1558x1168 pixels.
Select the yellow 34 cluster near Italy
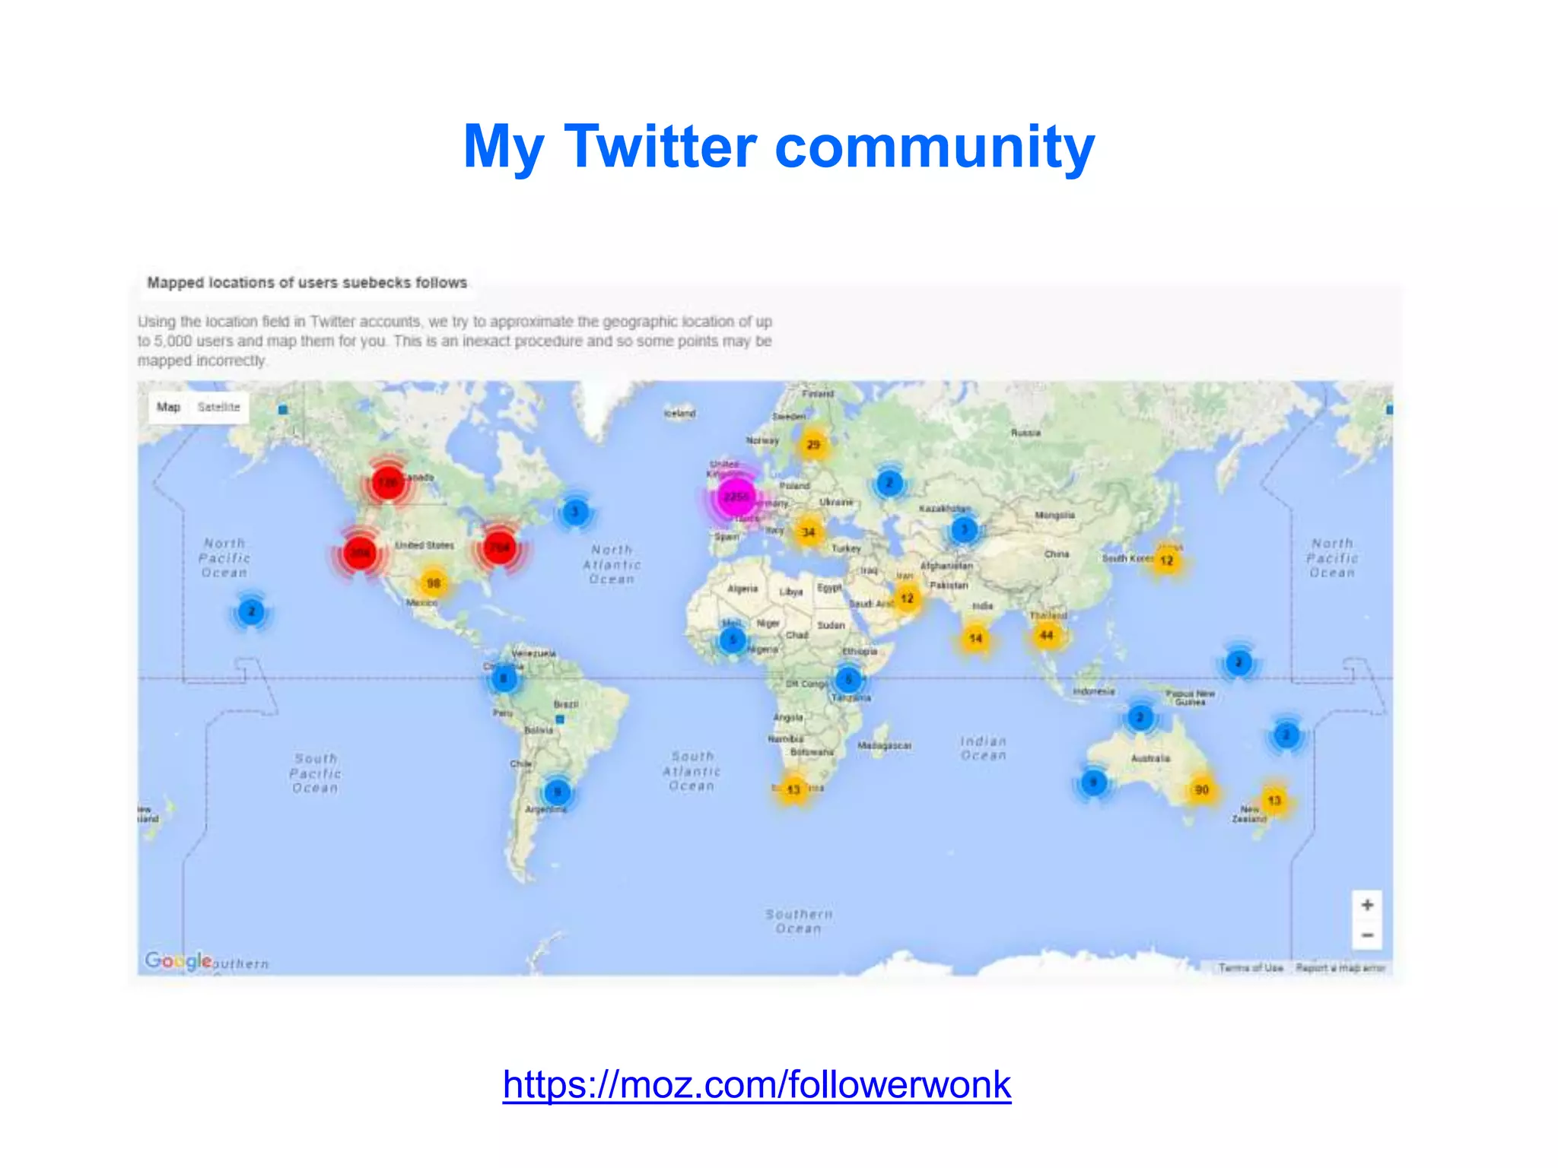tap(808, 532)
